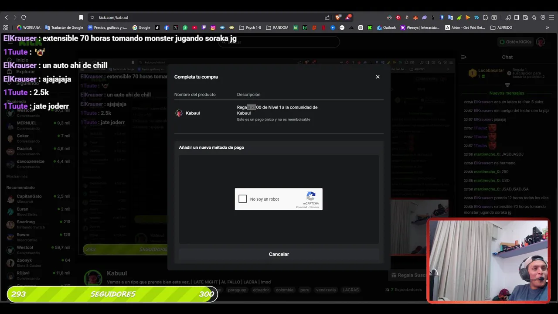
Task: Open the Netflix bookmark icon
Action: [323, 27]
